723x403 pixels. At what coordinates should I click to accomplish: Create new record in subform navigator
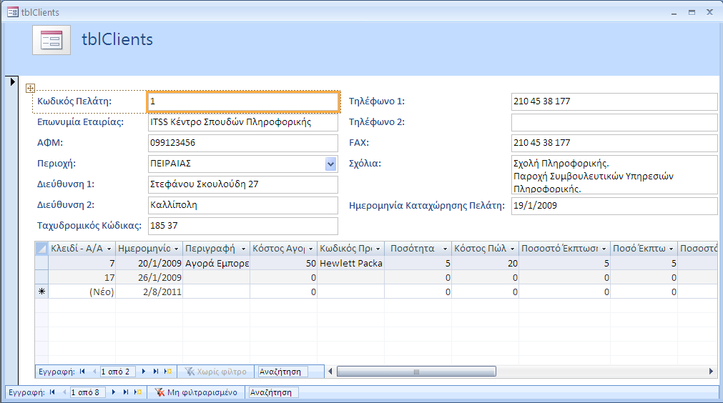[x=168, y=372]
